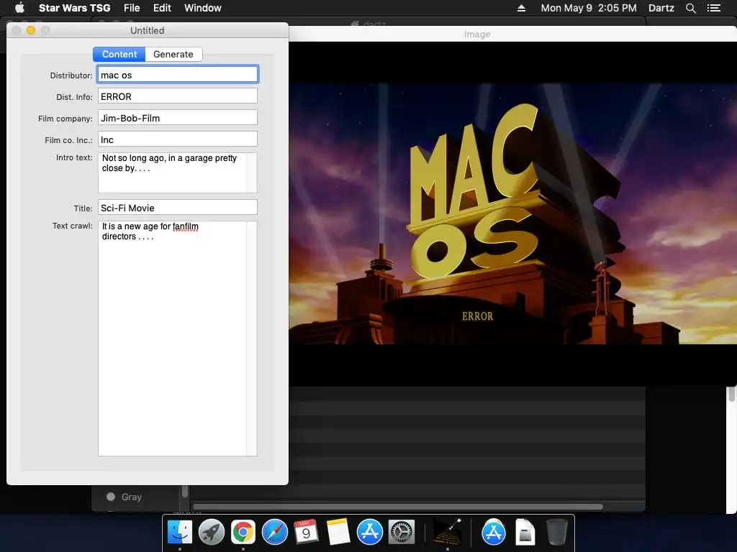The width and height of the screenshot is (737, 552).
Task: Open App Store stack right of Dock divider
Action: point(494,533)
